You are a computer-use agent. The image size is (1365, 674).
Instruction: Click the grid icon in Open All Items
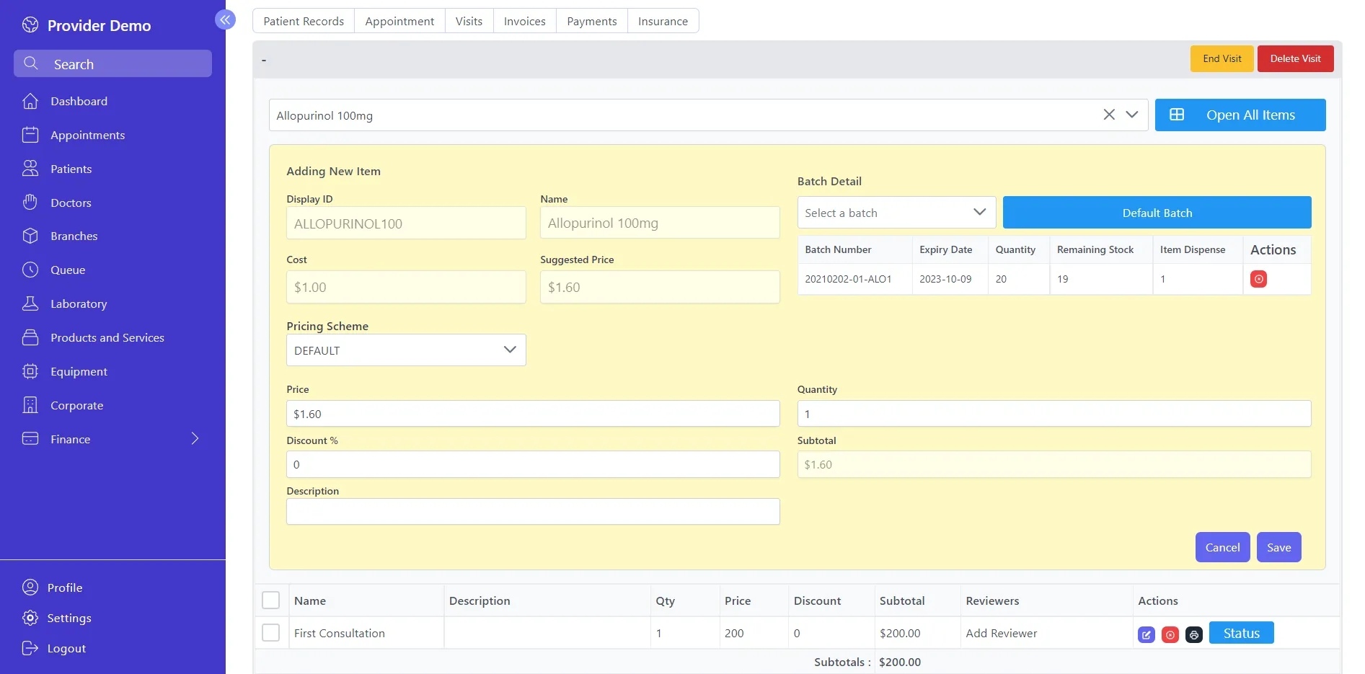coord(1177,115)
